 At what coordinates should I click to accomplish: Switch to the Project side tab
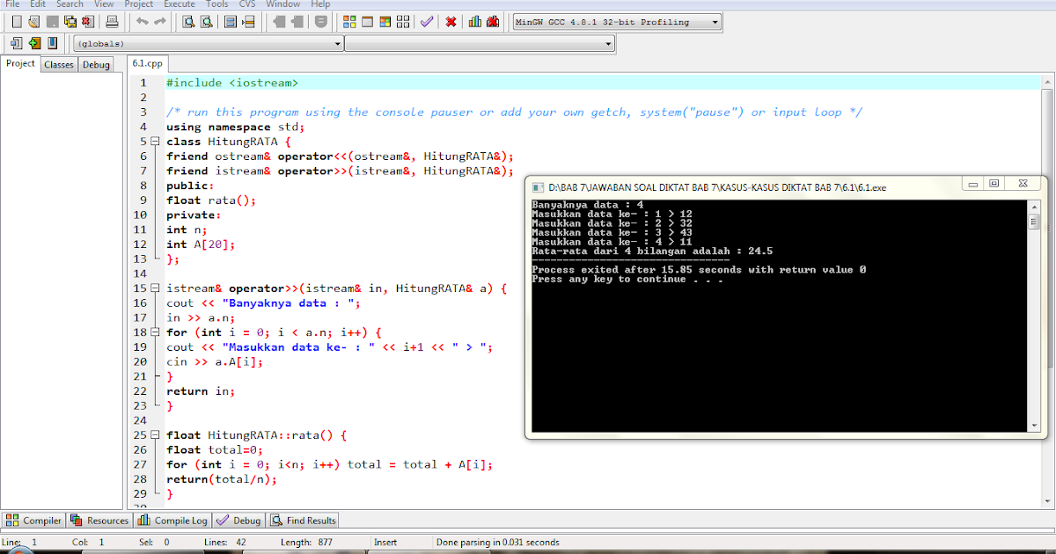click(x=20, y=63)
